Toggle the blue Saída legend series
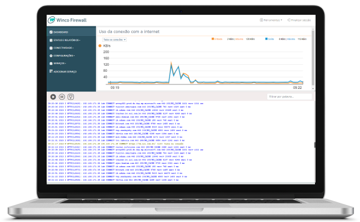Image resolution: width=360 pixels, height=222 pixels. 267,39
